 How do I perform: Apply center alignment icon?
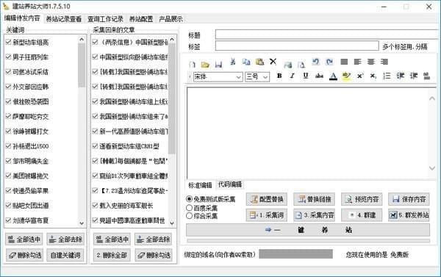[371, 62]
